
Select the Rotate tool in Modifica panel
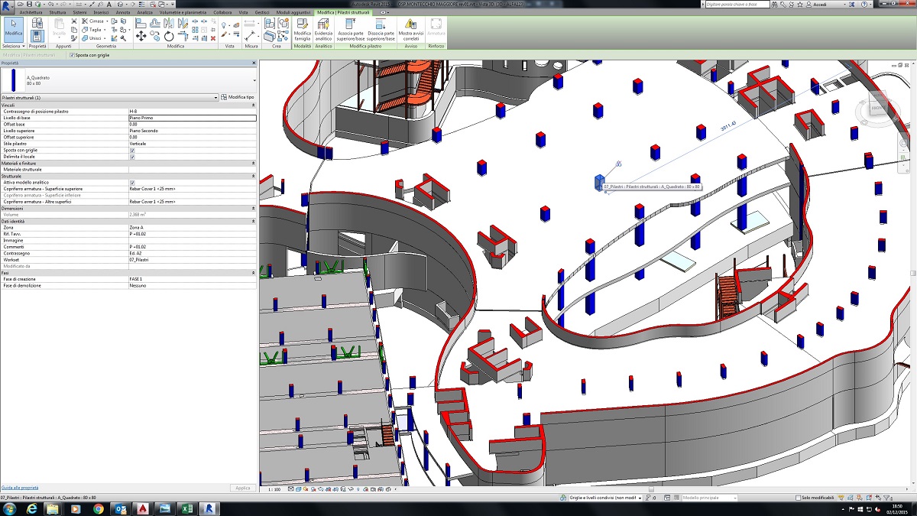pos(168,36)
